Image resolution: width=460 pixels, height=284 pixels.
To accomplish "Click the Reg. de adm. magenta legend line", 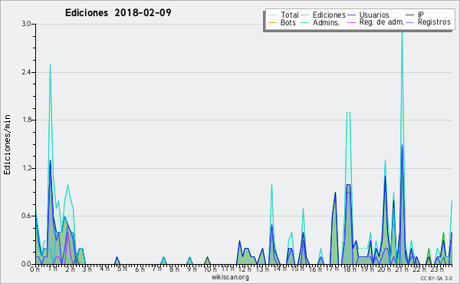I will pyautogui.click(x=352, y=22).
